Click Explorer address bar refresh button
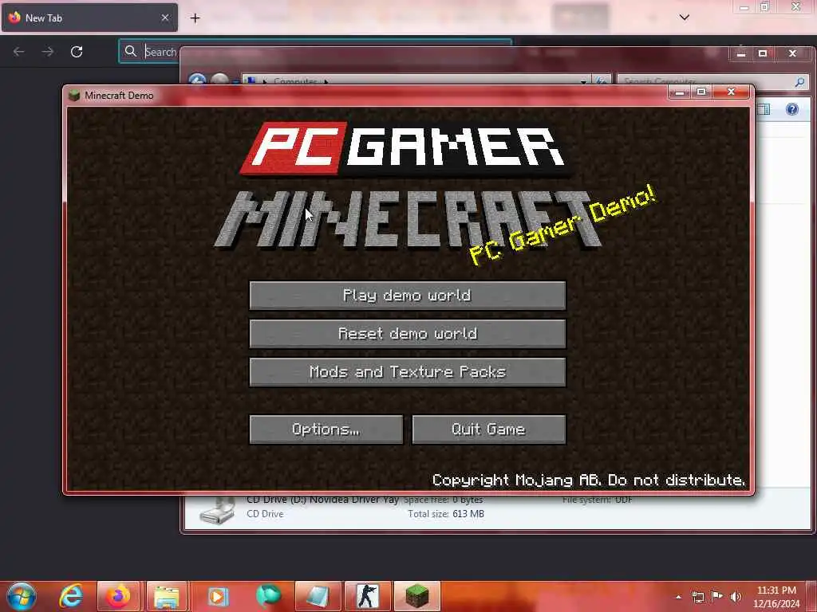 [x=601, y=80]
